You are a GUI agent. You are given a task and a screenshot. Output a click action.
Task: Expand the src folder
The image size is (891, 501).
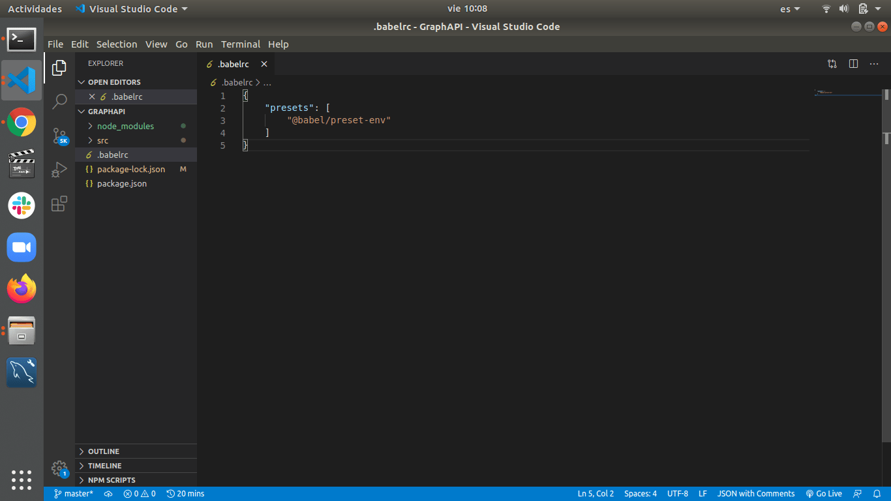(102, 140)
